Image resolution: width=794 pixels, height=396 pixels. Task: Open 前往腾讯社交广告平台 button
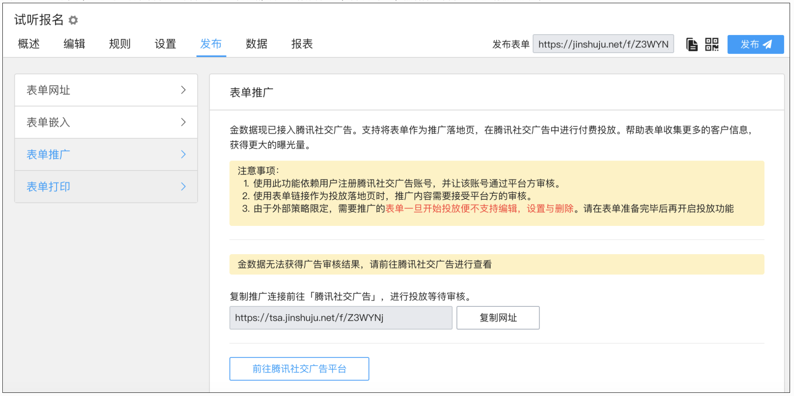point(299,369)
